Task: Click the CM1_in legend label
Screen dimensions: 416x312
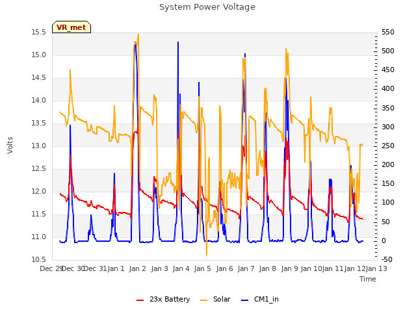Action: pos(266,299)
